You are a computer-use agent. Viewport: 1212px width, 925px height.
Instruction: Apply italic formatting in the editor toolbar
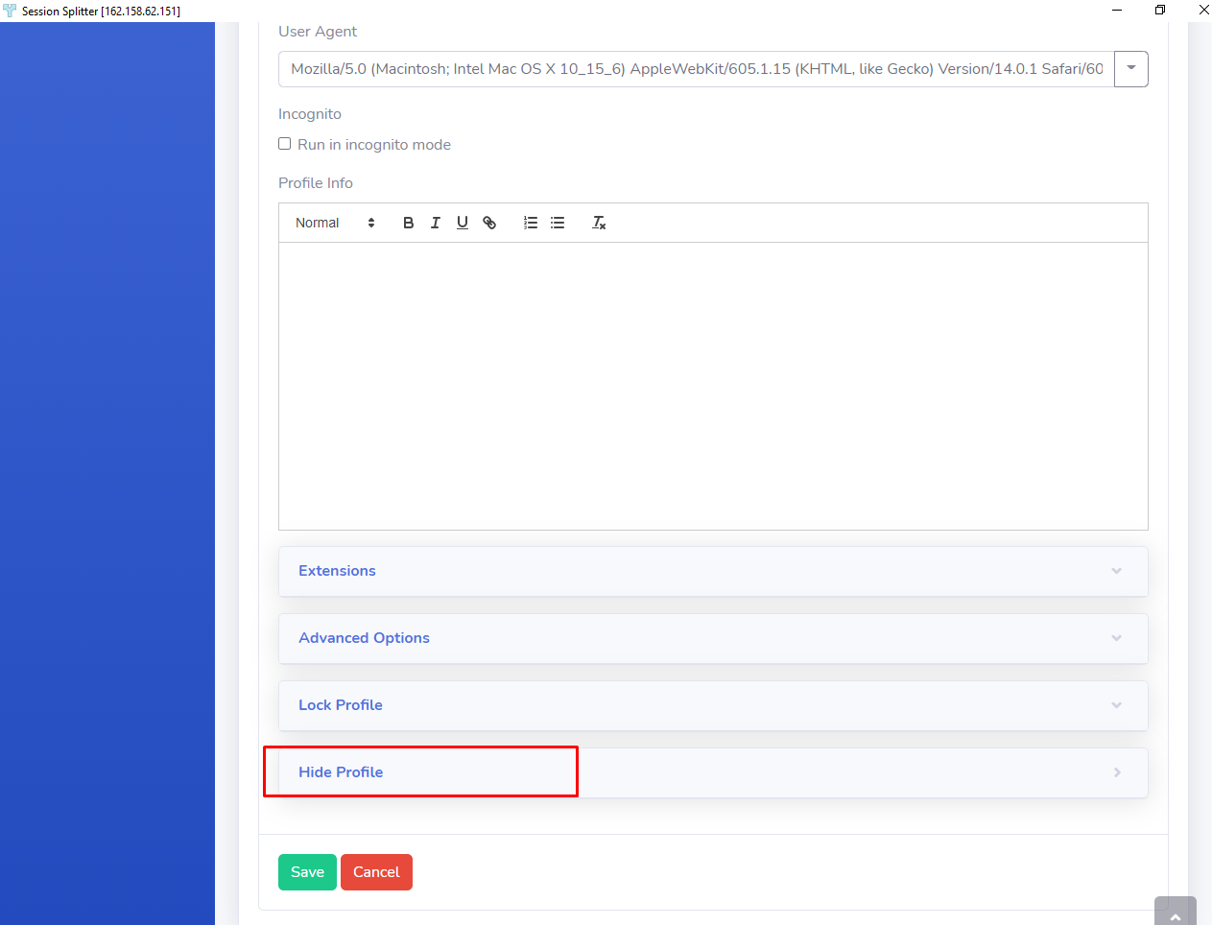435,223
